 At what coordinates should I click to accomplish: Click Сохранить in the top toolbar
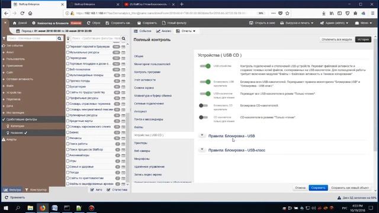click(x=147, y=23)
